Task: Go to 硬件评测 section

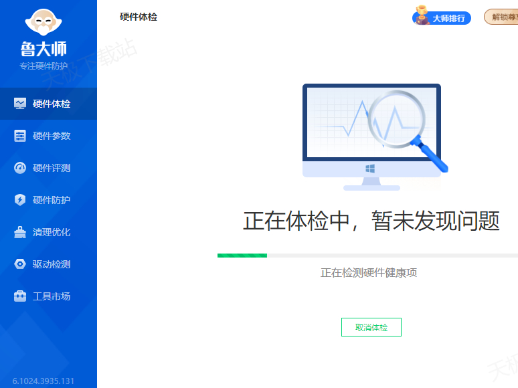Action: click(x=49, y=168)
